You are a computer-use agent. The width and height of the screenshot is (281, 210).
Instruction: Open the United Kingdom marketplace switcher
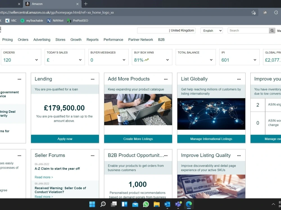point(166,31)
